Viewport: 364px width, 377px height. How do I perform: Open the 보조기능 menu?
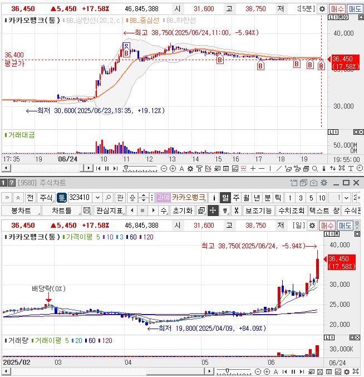point(258,210)
